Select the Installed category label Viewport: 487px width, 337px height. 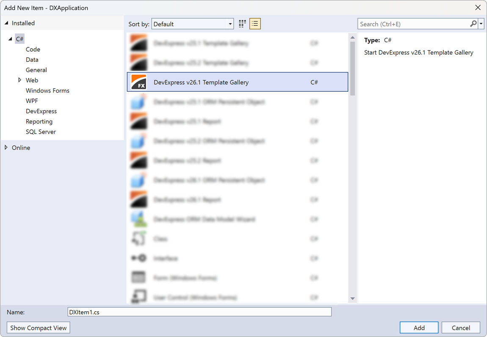click(23, 23)
